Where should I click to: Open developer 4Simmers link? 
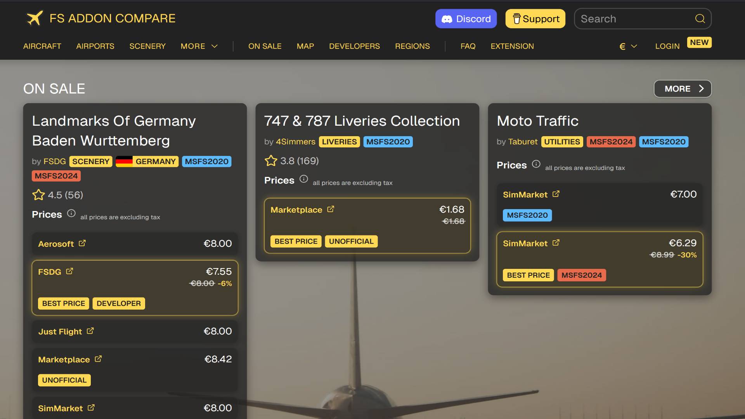pos(295,142)
